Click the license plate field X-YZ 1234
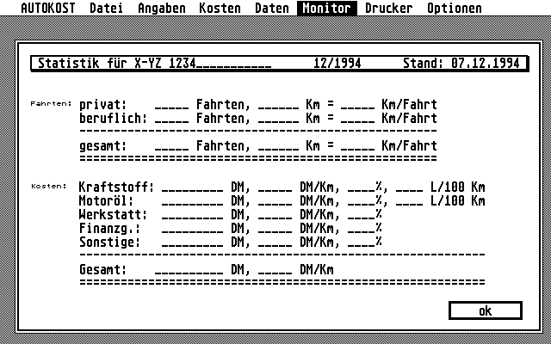551x344 pixels. 203,63
